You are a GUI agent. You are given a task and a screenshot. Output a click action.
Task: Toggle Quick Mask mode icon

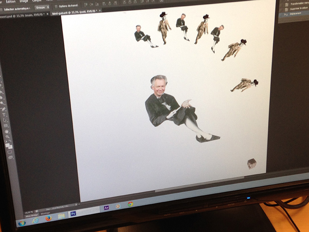click(x=10, y=152)
